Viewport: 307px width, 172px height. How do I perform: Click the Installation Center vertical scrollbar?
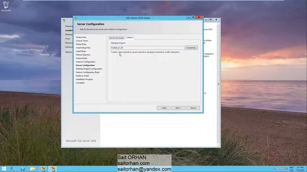coord(218,85)
